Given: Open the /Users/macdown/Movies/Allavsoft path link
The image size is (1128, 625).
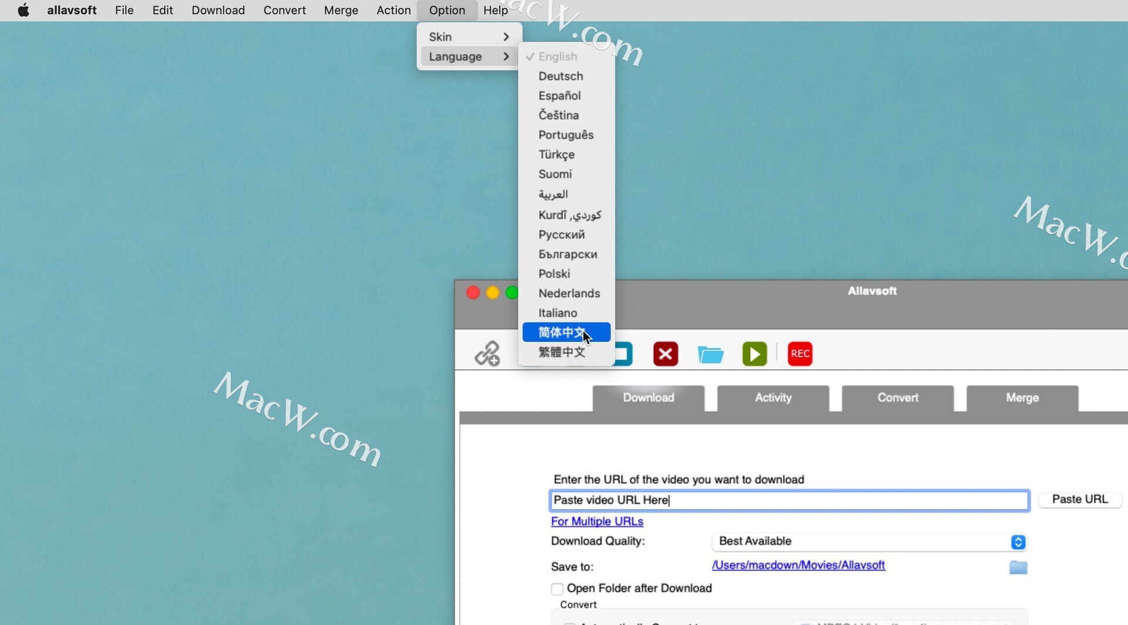Looking at the screenshot, I should point(798,565).
